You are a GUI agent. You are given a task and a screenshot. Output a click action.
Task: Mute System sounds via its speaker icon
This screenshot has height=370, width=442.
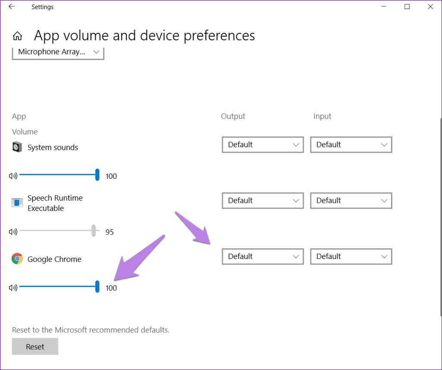click(x=13, y=176)
